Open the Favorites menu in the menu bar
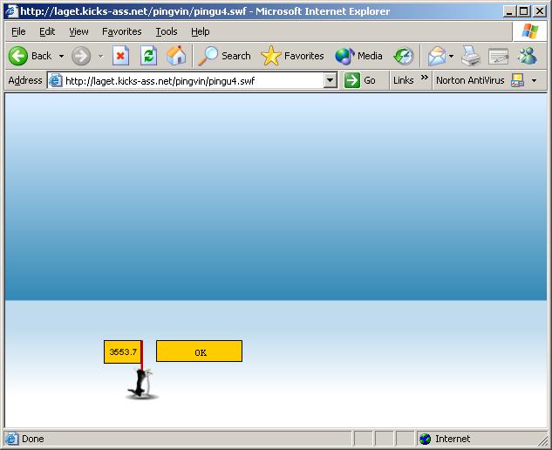 pos(122,31)
